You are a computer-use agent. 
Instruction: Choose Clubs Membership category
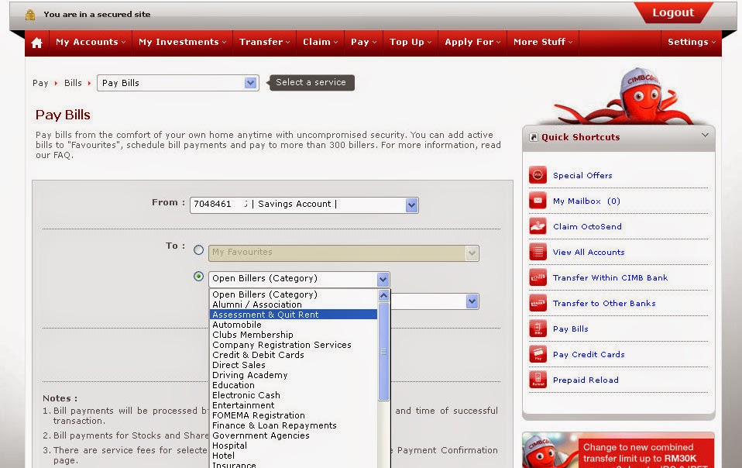(294, 335)
